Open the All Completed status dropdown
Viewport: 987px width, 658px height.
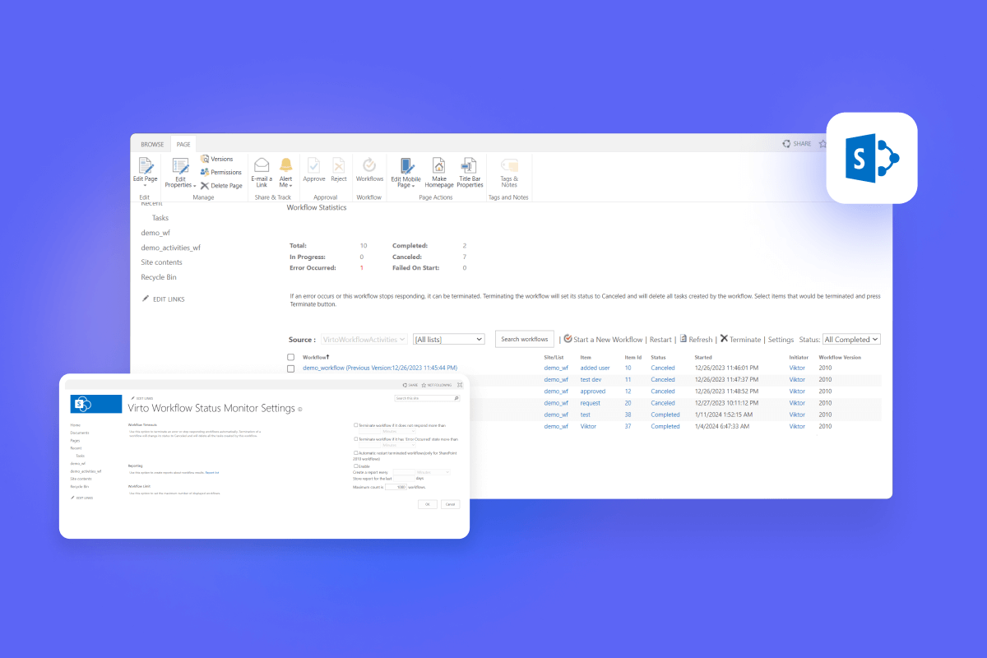(x=851, y=339)
